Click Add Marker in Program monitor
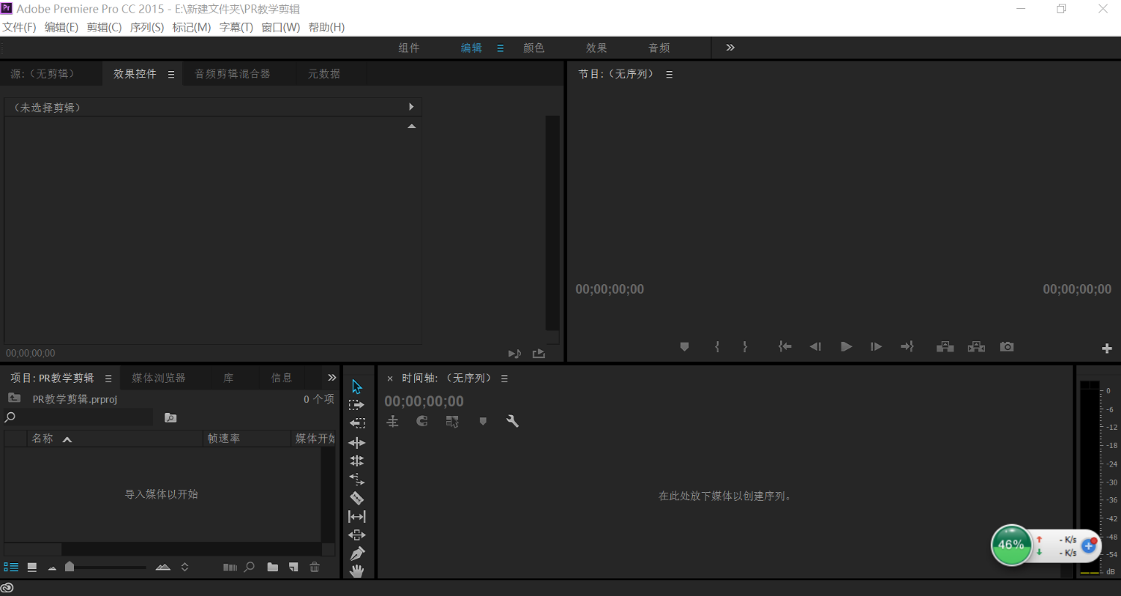Screen dimensions: 1121x596 (684, 347)
